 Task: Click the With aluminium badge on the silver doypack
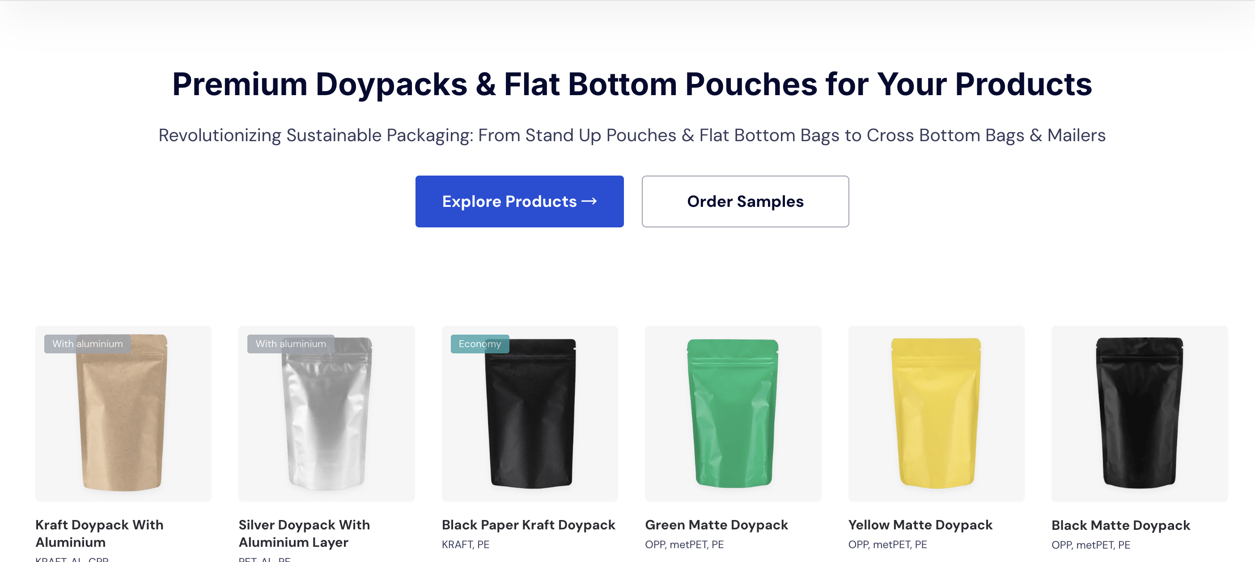[x=291, y=344]
